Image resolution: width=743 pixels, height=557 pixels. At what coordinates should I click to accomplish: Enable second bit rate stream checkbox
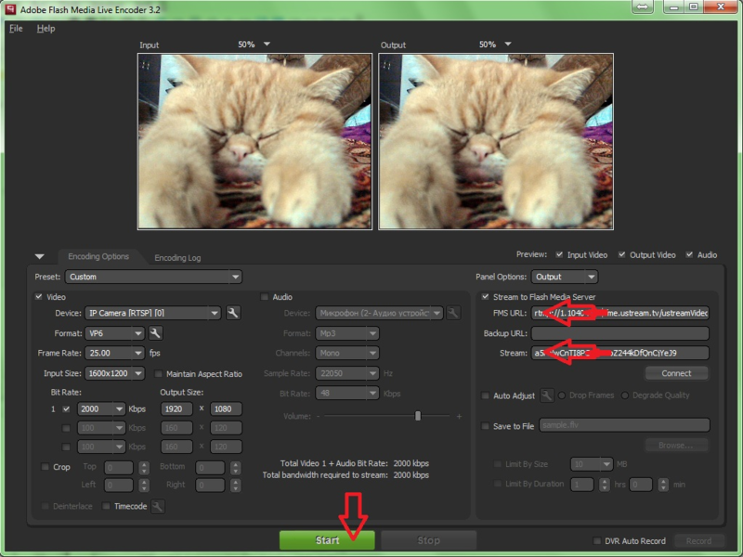66,428
